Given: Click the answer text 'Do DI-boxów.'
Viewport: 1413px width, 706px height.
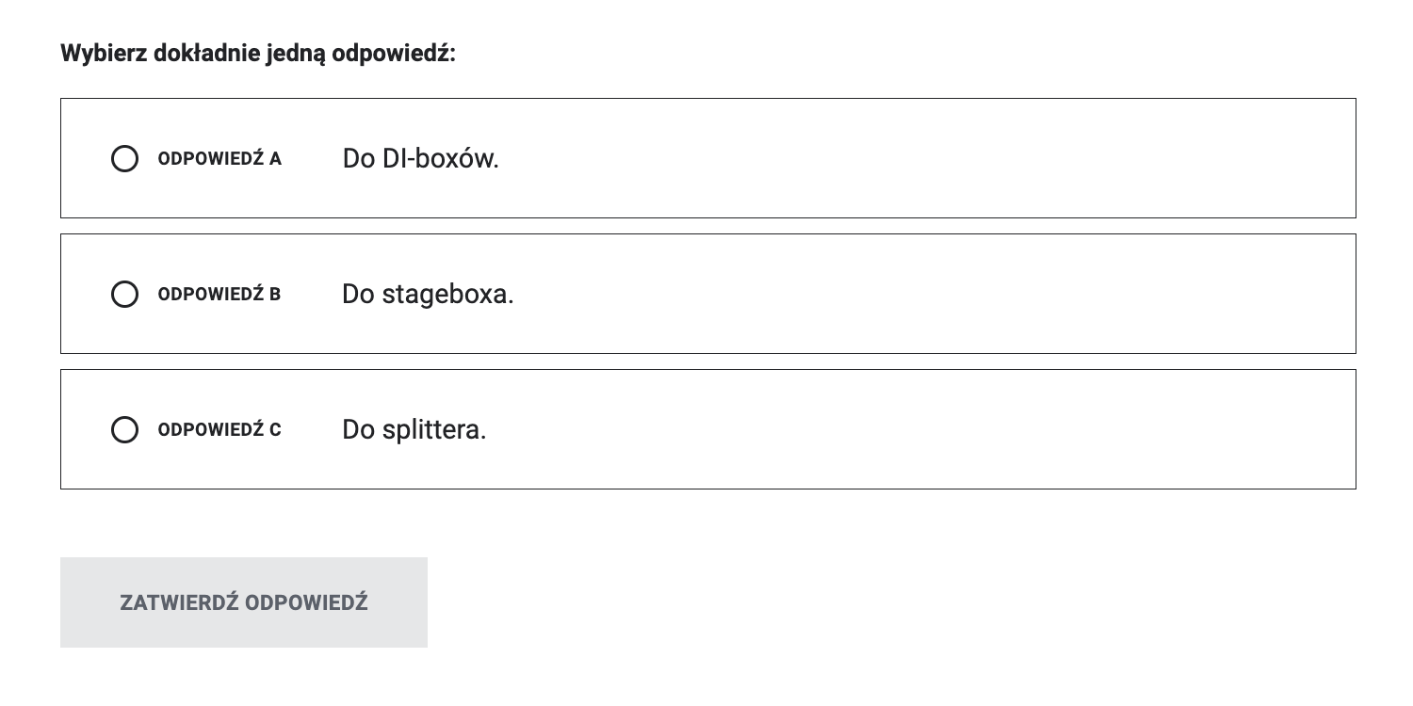Looking at the screenshot, I should tap(420, 158).
